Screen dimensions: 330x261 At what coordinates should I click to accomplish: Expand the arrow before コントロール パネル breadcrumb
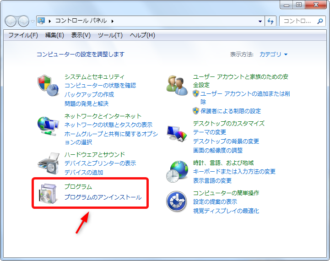coord(50,21)
